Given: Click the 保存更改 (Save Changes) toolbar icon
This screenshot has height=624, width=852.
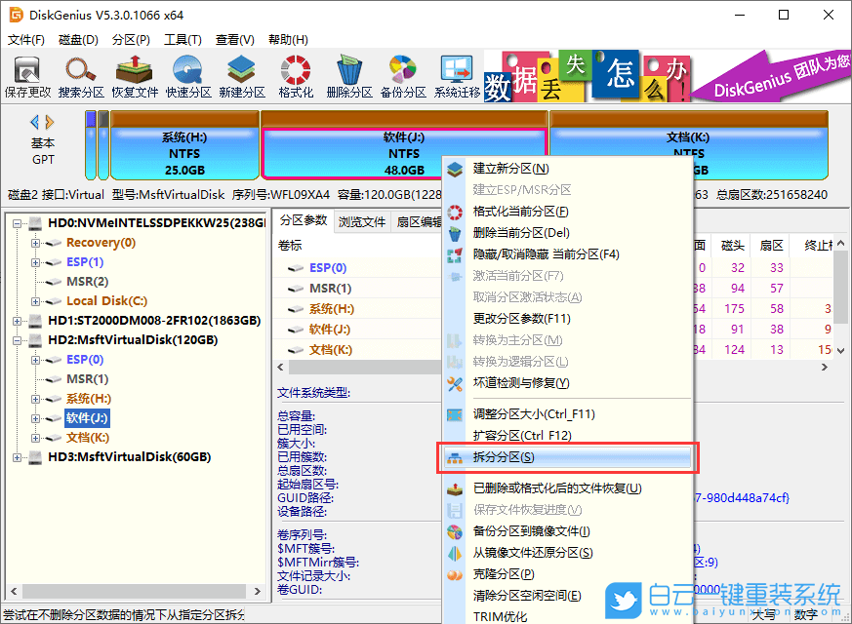Looking at the screenshot, I should pos(27,75).
